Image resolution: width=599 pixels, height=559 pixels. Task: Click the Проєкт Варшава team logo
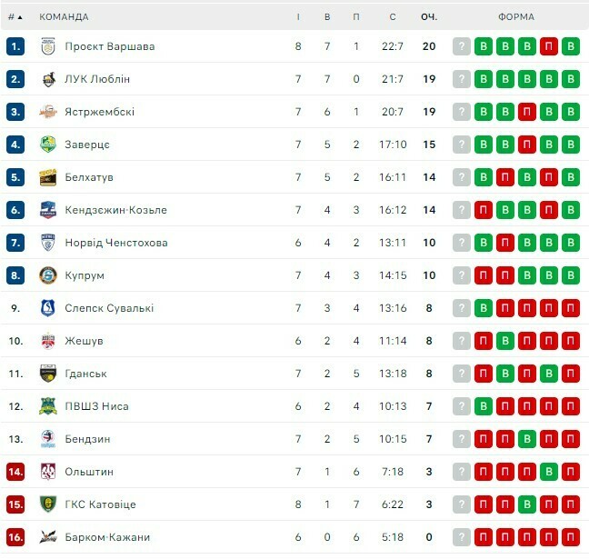(x=48, y=46)
